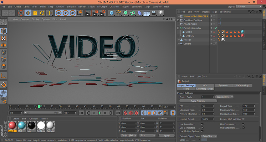
Task: Add a camera object from toolbar
Action: pyautogui.click(x=154, y=13)
